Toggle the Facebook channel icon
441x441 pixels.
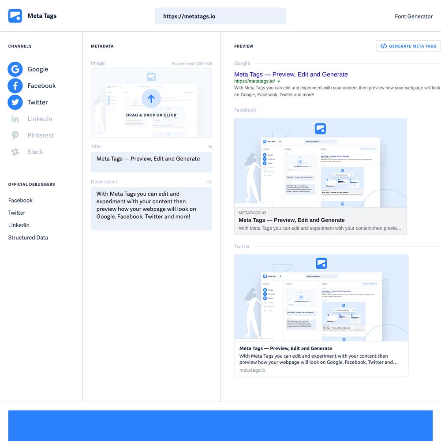15,86
